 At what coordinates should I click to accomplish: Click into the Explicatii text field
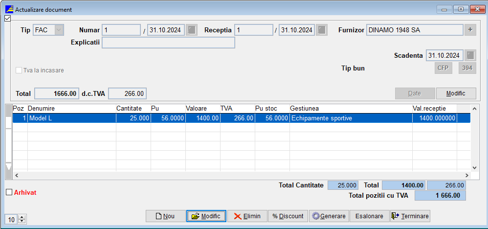[168, 43]
